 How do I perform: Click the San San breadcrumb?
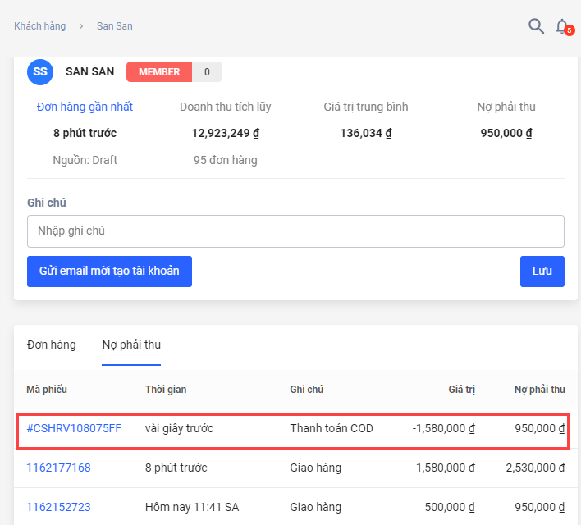[114, 26]
